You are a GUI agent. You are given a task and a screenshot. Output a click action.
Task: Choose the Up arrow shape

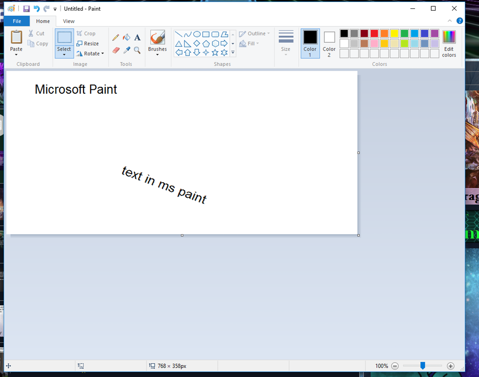coord(187,53)
